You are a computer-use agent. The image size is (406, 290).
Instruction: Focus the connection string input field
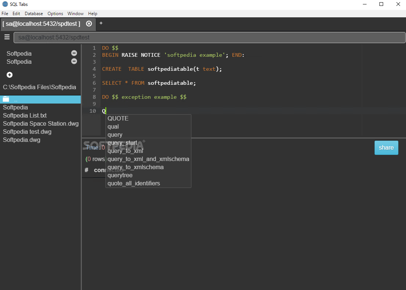(x=209, y=38)
